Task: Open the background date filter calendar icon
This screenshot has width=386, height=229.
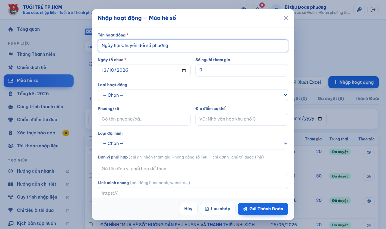Action: pyautogui.click(x=320, y=119)
